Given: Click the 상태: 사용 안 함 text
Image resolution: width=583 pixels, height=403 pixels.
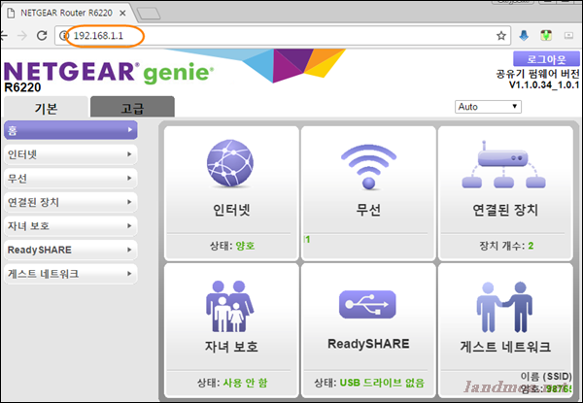Looking at the screenshot, I should [232, 383].
